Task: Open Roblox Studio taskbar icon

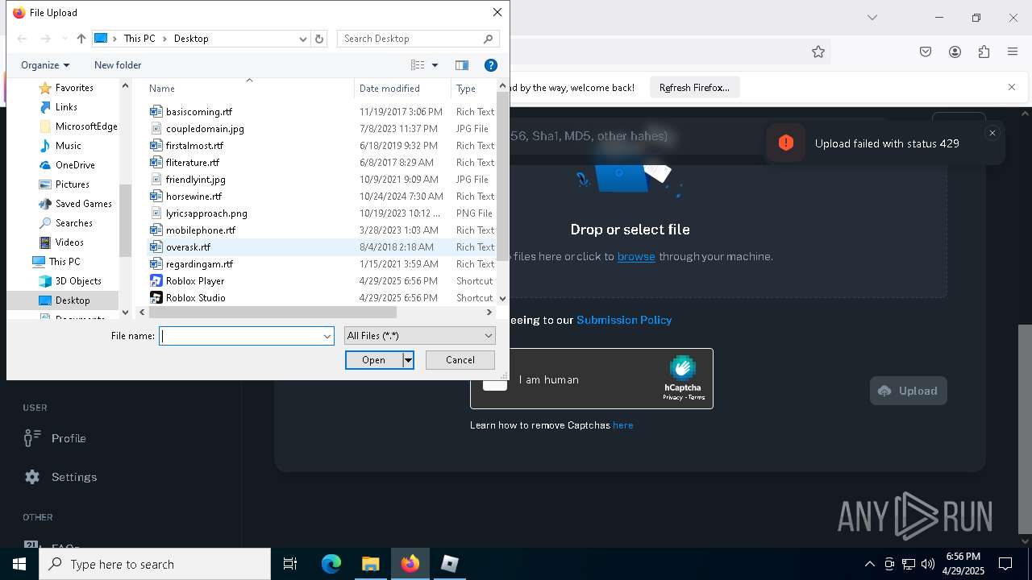Action: [450, 564]
